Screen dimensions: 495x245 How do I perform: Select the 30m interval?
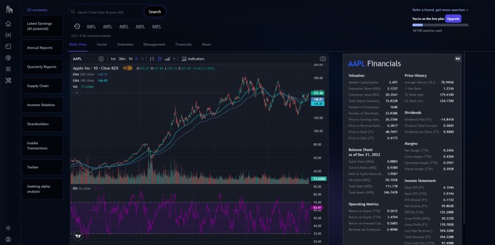coord(122,59)
